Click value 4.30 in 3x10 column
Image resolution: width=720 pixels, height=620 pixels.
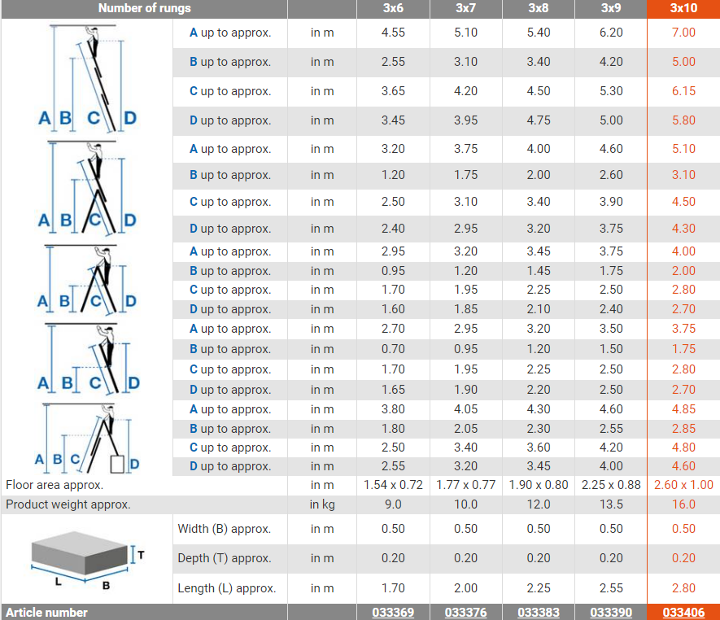click(683, 229)
